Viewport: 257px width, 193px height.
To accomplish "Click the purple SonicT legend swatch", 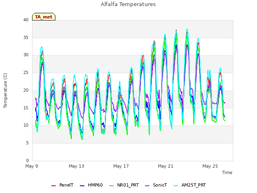I will coord(147,186).
